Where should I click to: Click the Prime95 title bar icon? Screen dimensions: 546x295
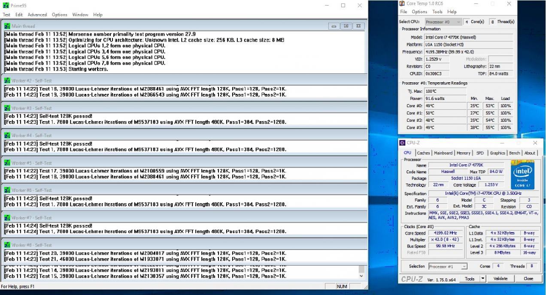pyautogui.click(x=6, y=5)
